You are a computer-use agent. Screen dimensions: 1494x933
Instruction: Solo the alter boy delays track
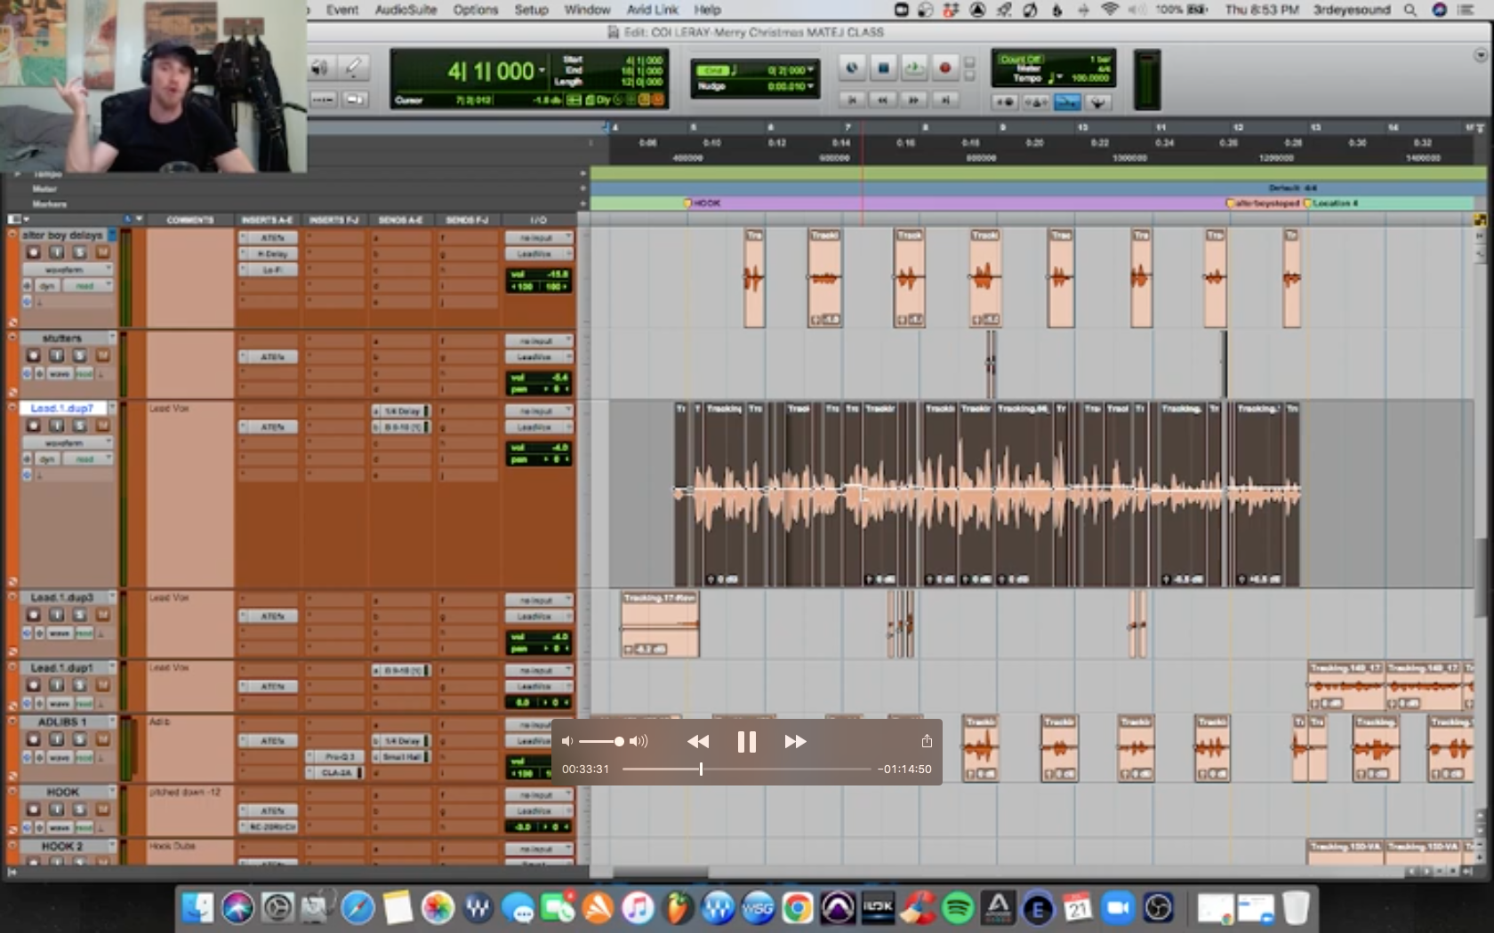pyautogui.click(x=79, y=252)
